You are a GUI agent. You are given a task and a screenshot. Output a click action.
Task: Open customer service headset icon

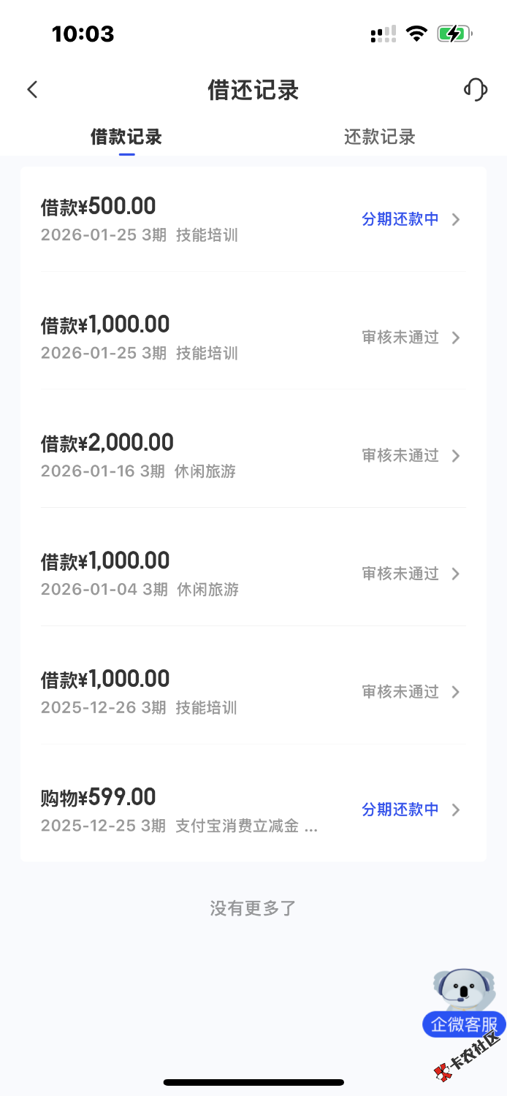[x=475, y=90]
